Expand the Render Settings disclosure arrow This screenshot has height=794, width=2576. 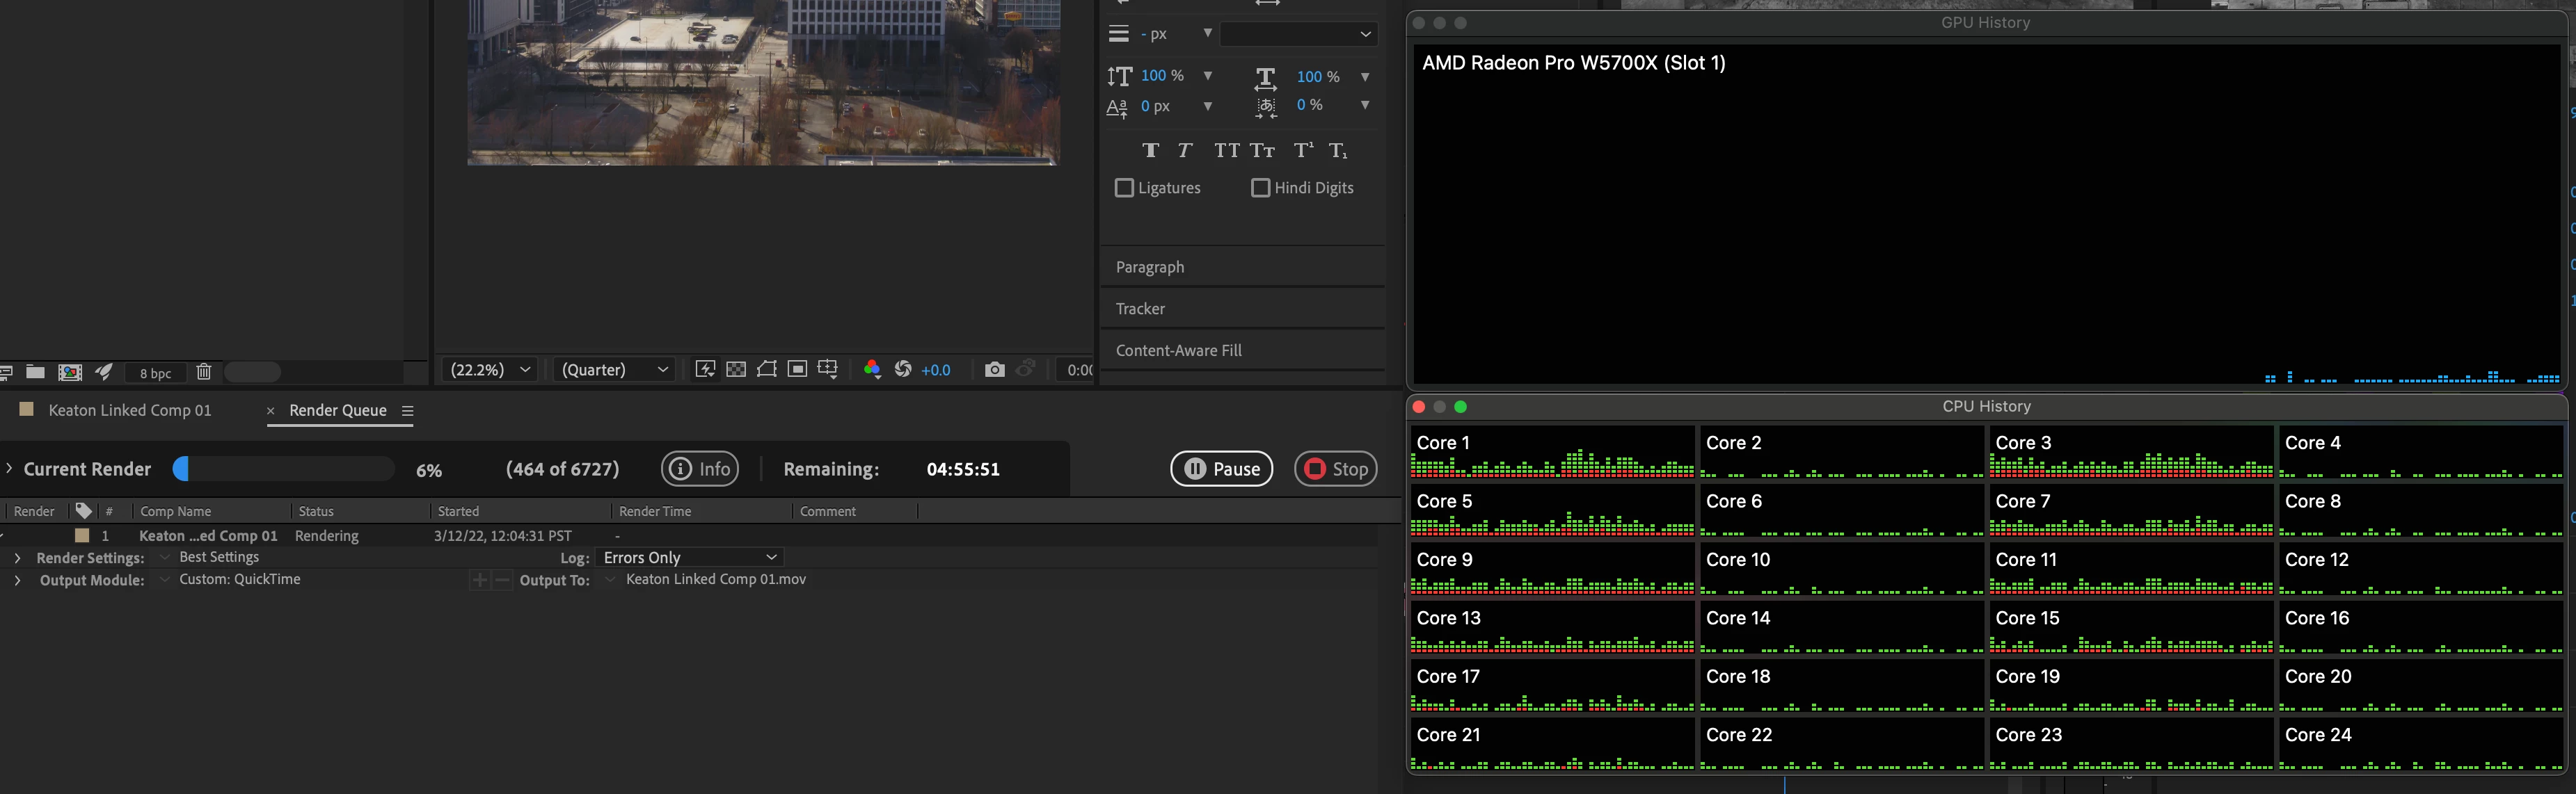coord(17,558)
